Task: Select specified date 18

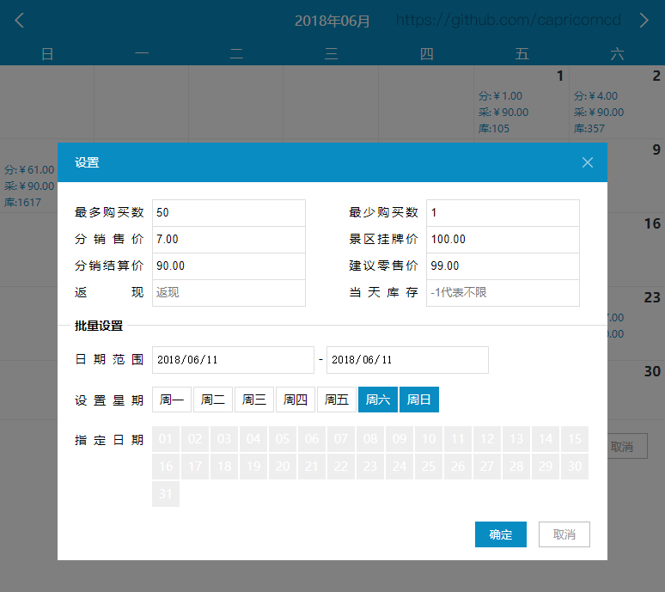Action: pyautogui.click(x=224, y=467)
